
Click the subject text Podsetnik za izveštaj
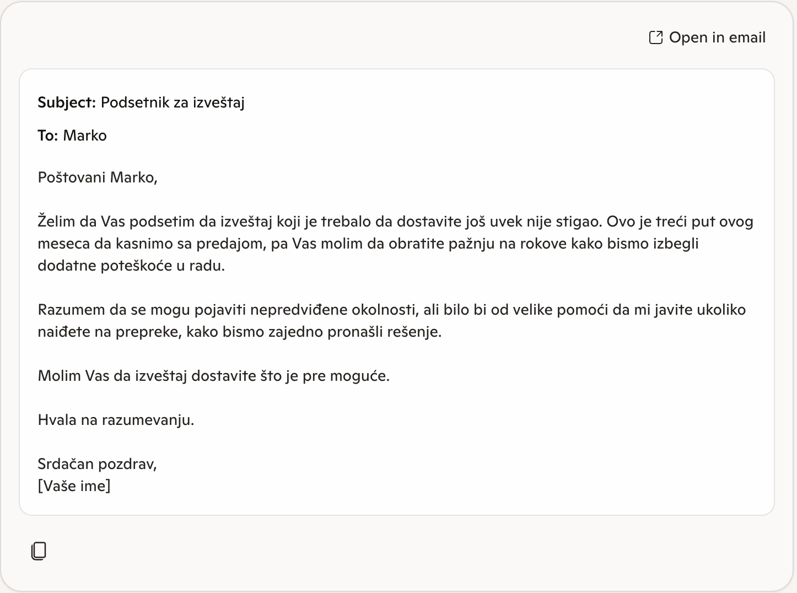173,103
